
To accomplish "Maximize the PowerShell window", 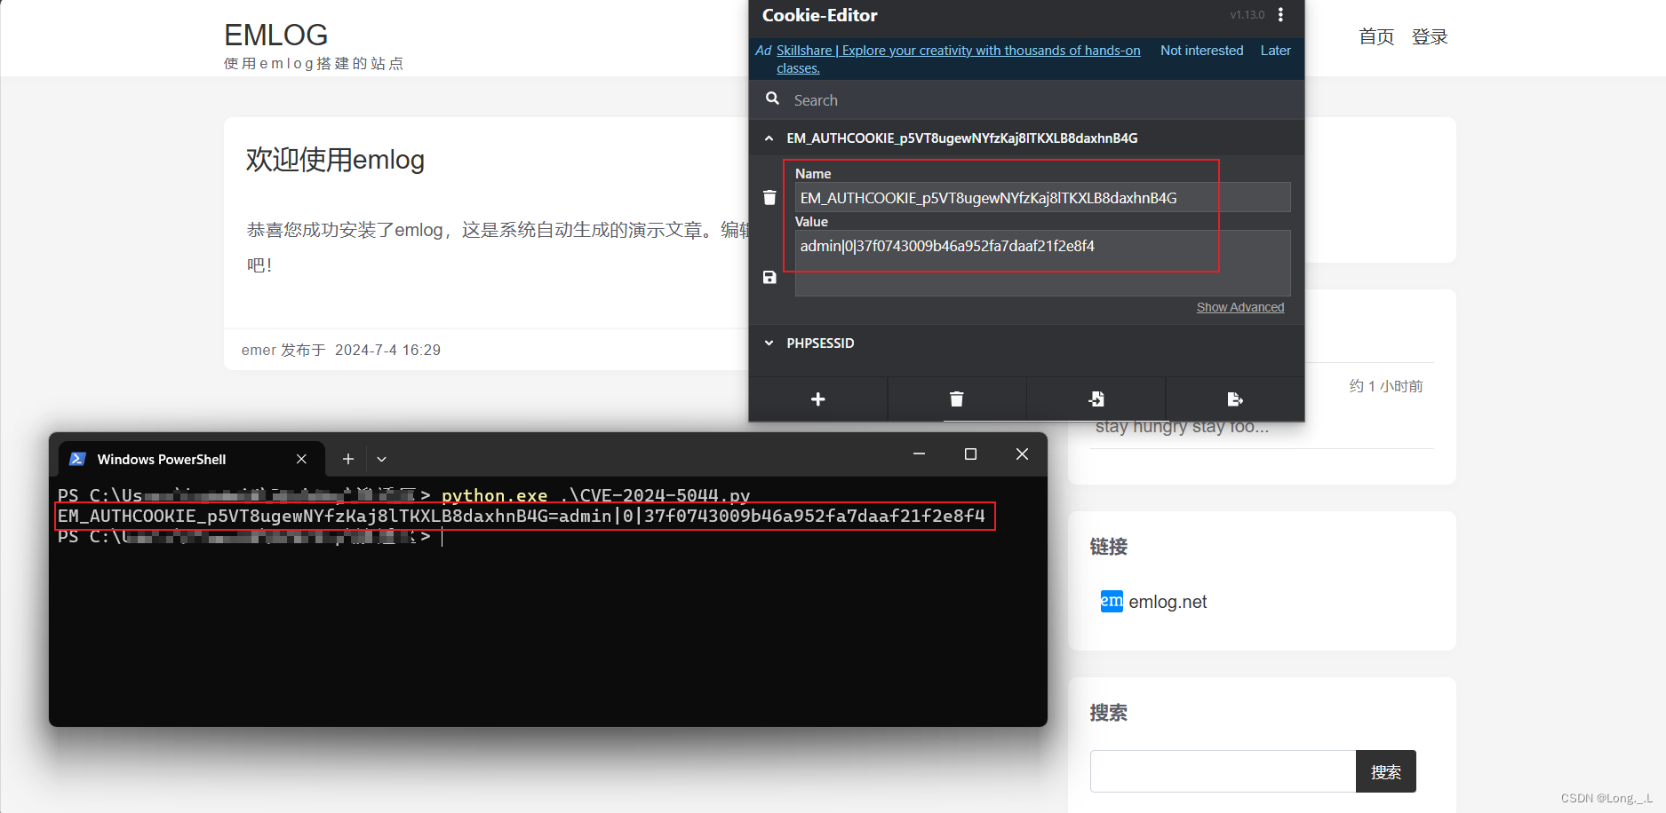I will (x=970, y=454).
